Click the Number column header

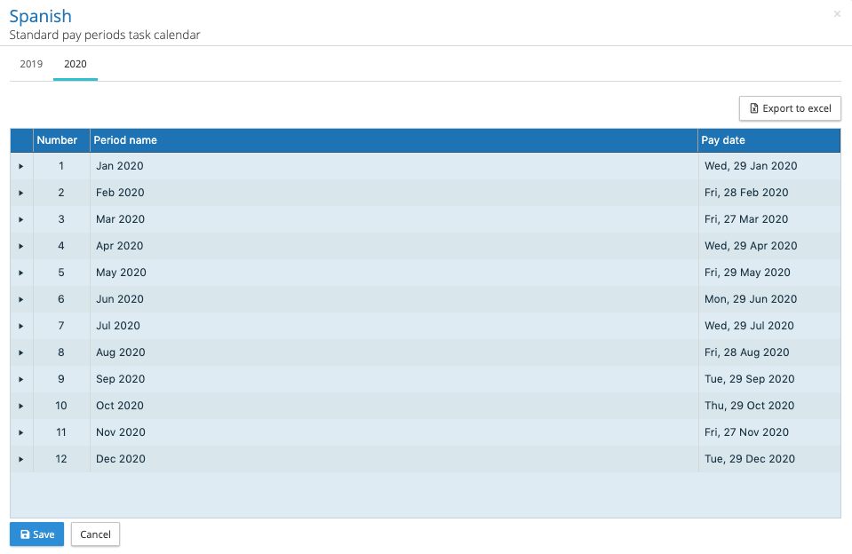(x=57, y=140)
